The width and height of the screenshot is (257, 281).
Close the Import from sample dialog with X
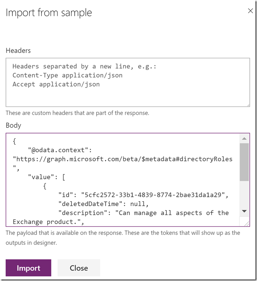click(250, 11)
